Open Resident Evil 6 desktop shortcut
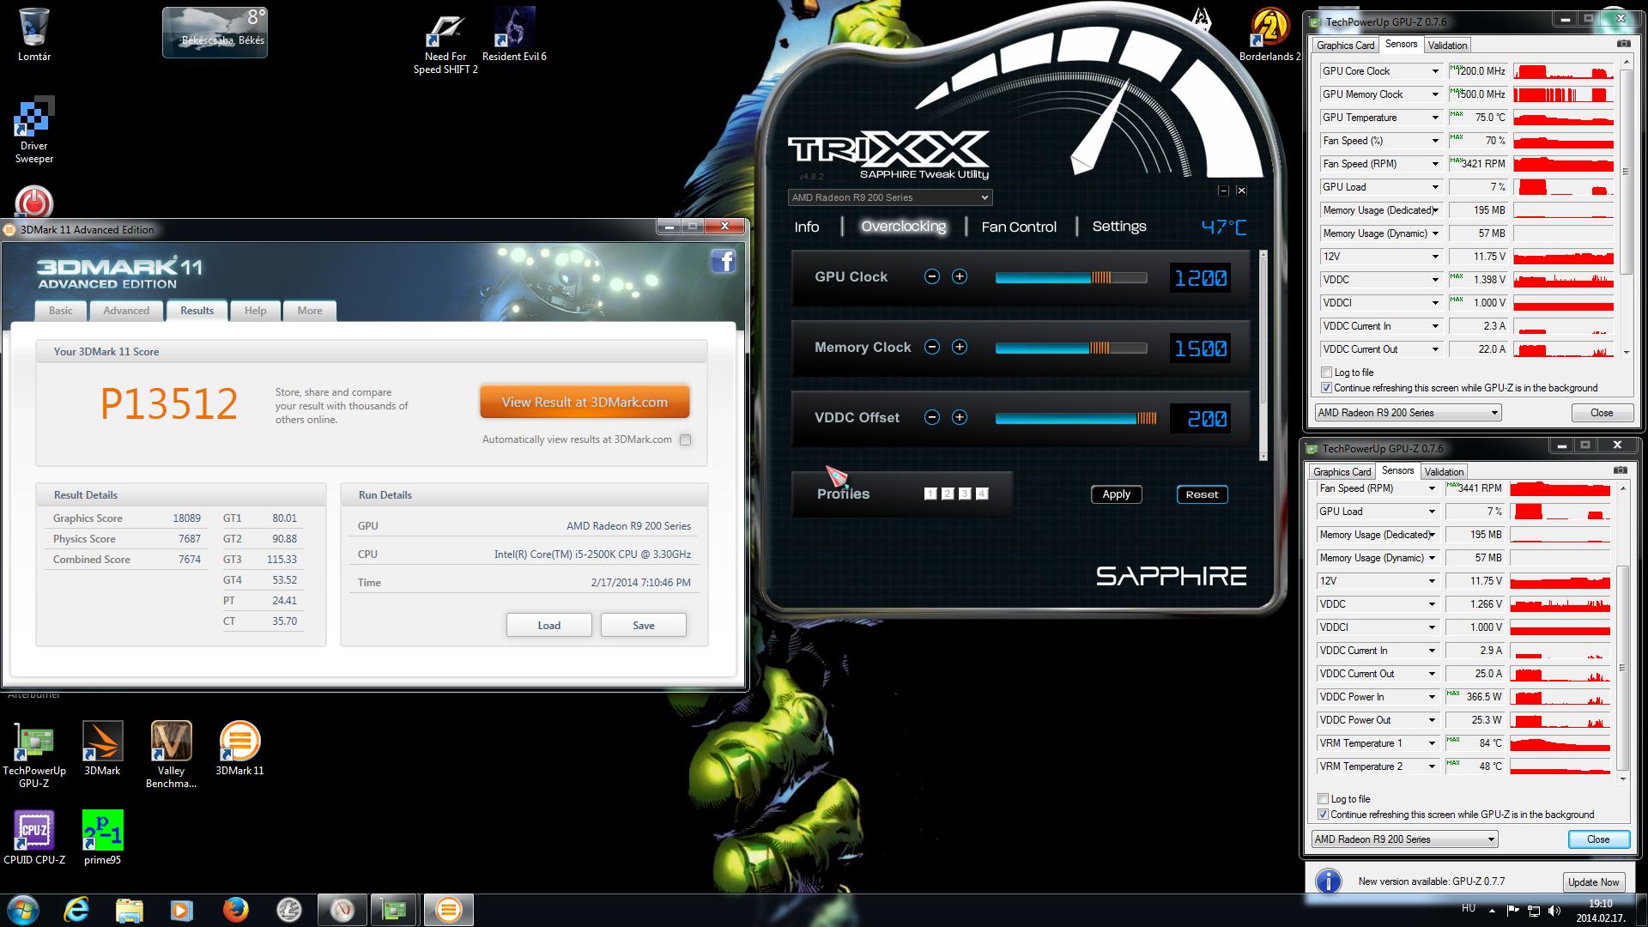Screen dimensions: 1648x927 [x=514, y=36]
